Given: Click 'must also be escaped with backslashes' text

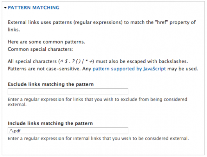Looking at the screenshot, I should tap(142, 61).
